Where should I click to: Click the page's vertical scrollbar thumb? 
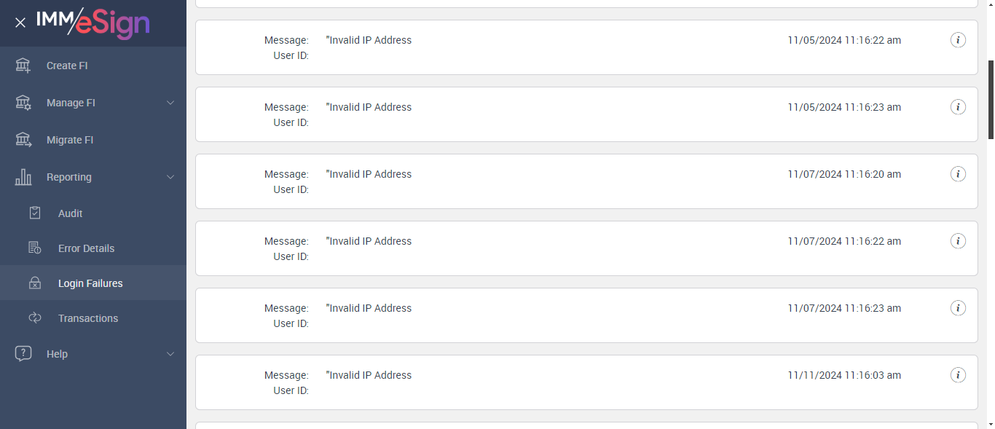click(x=991, y=98)
